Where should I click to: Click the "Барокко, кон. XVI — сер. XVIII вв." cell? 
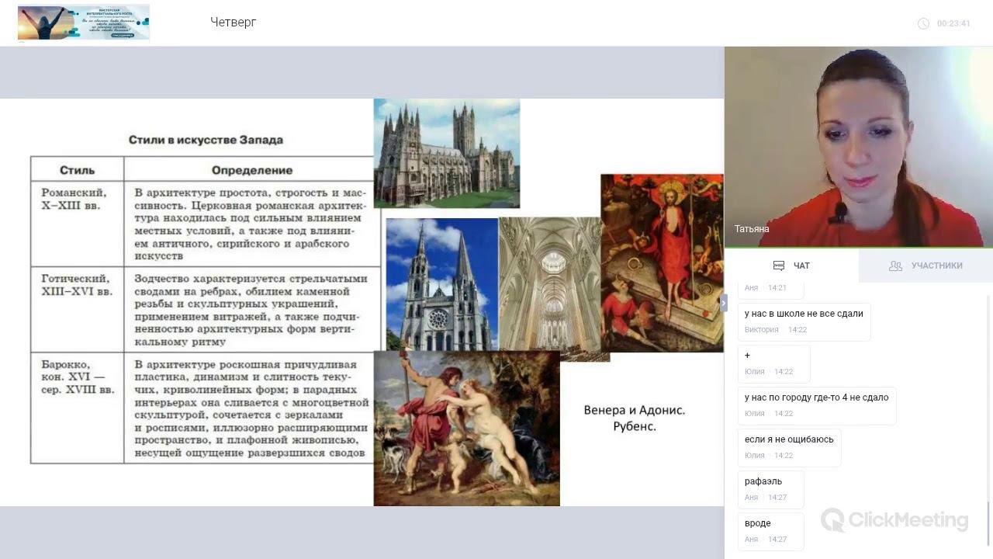pyautogui.click(x=78, y=408)
